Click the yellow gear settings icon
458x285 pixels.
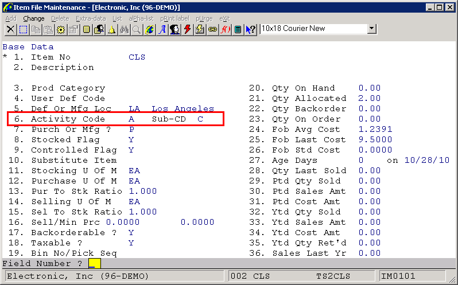[x=61, y=29]
